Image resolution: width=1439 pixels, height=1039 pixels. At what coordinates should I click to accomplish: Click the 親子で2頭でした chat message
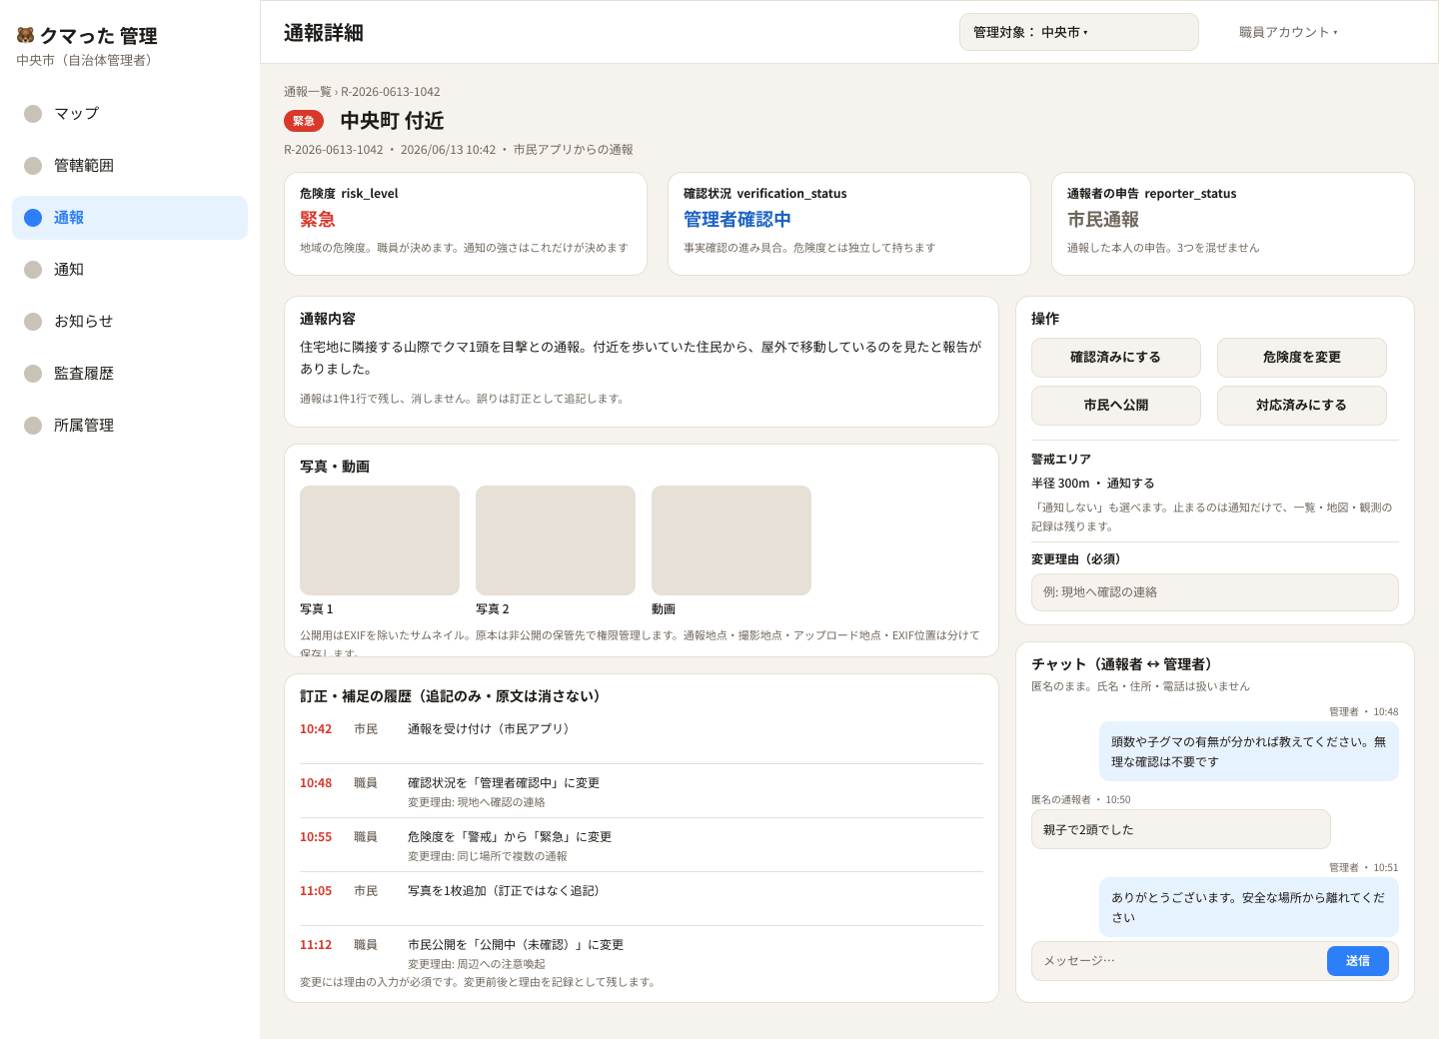pos(1181,829)
